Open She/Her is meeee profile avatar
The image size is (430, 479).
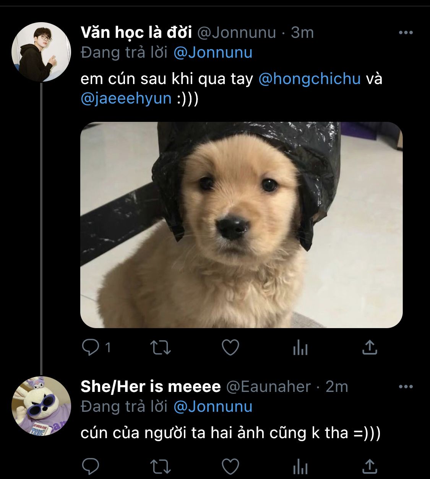41,406
